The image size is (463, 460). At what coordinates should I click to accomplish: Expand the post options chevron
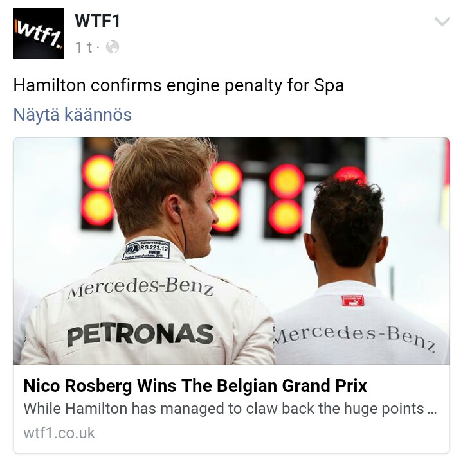coord(442,22)
